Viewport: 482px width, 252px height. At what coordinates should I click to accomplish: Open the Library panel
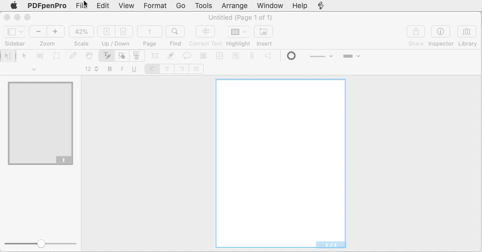coord(466,31)
